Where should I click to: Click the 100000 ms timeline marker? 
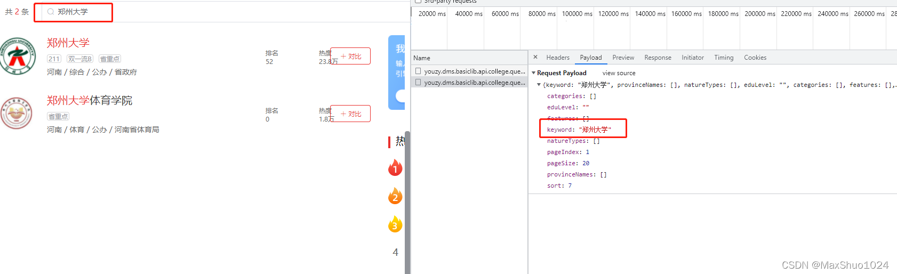(577, 14)
